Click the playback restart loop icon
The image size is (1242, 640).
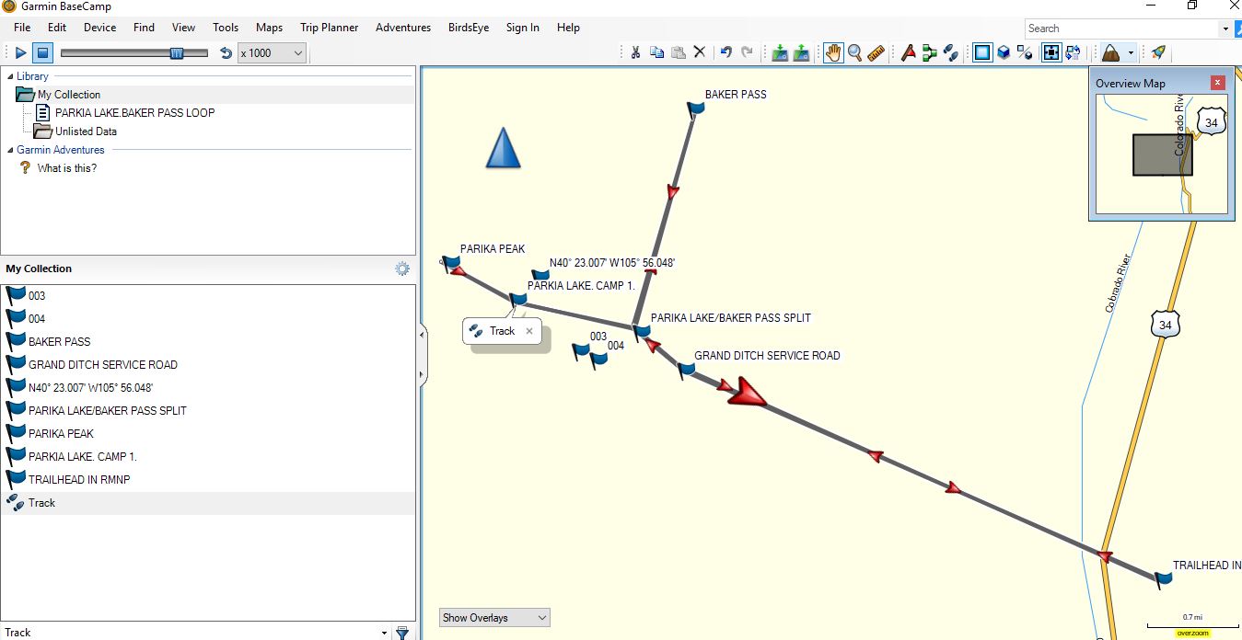tap(226, 53)
